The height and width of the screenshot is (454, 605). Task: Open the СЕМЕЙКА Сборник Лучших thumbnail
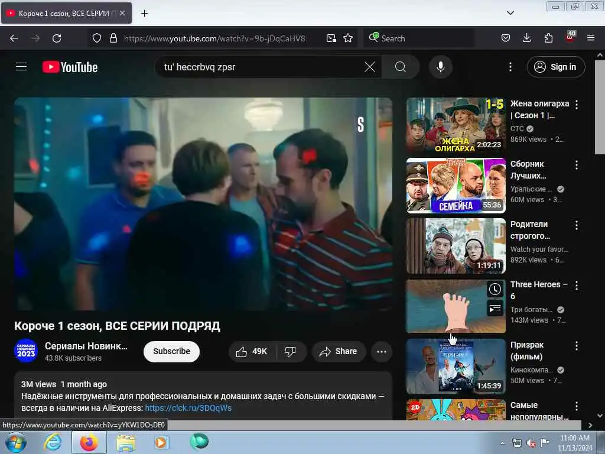click(456, 185)
